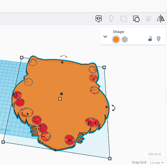Image resolution: width=167 pixels, height=165 pixels.
Task: Click the right-side rotation arrow handle
Action: (x=113, y=108)
